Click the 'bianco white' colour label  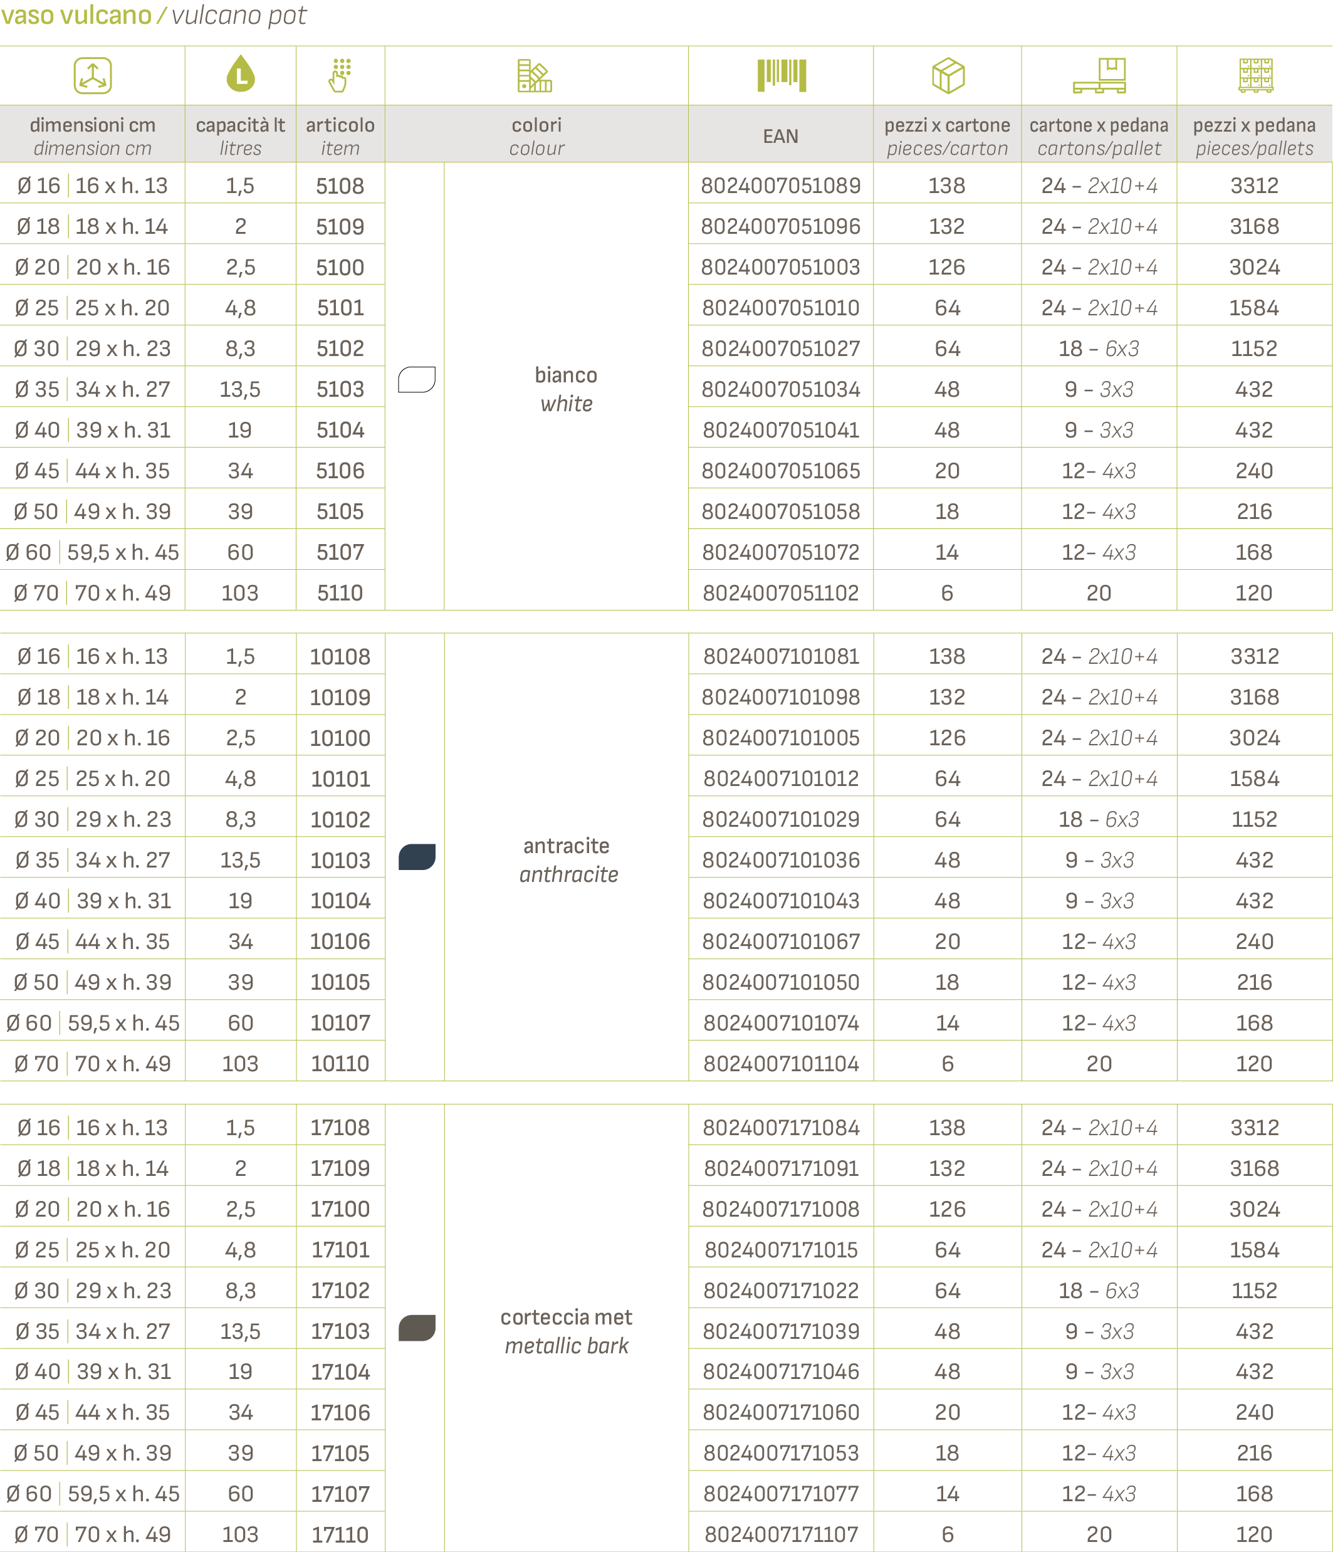(566, 389)
